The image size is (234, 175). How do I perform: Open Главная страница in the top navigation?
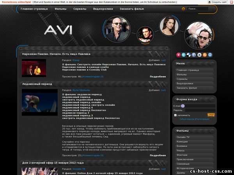34,9
